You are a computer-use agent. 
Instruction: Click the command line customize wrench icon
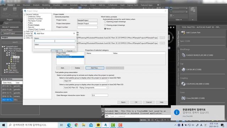pyautogui.click(x=103, y=114)
